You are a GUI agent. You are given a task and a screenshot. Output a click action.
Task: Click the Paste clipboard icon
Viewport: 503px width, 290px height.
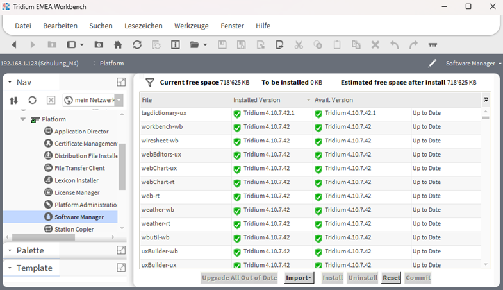[x=337, y=45]
